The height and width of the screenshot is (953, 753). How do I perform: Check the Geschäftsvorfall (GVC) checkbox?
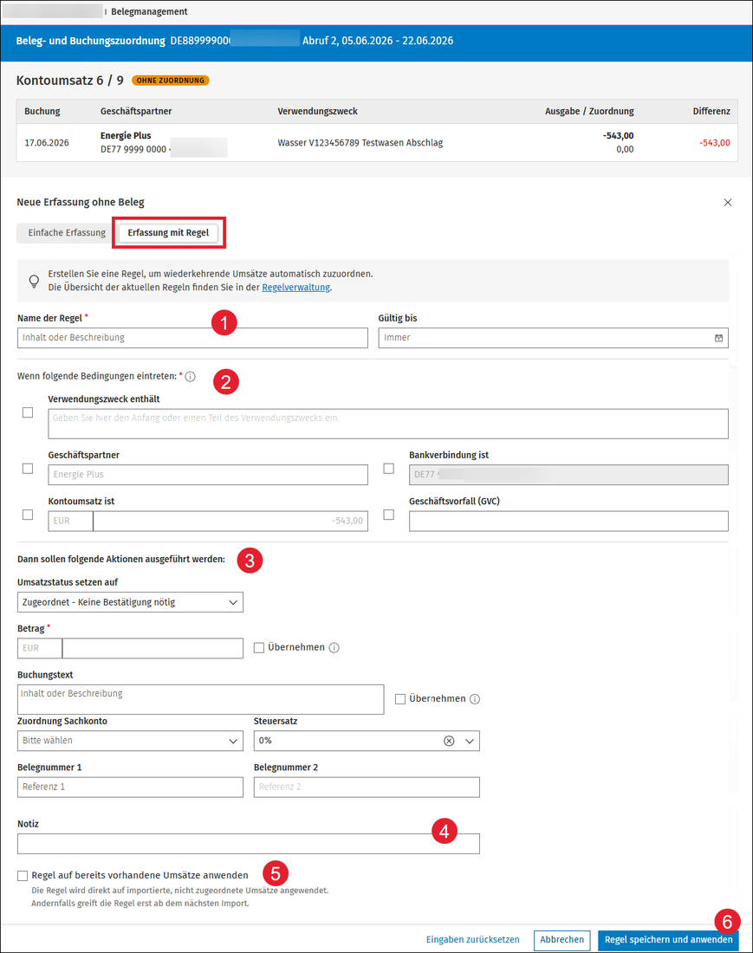(389, 515)
